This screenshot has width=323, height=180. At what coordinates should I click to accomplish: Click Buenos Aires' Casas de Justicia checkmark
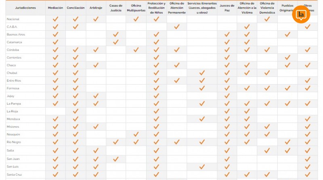116,34
